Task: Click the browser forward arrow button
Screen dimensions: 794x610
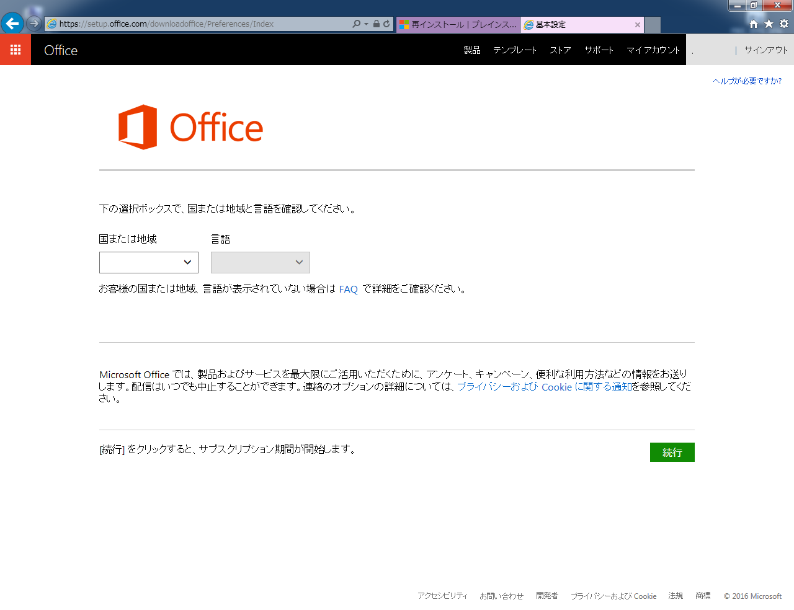Action: 34,24
